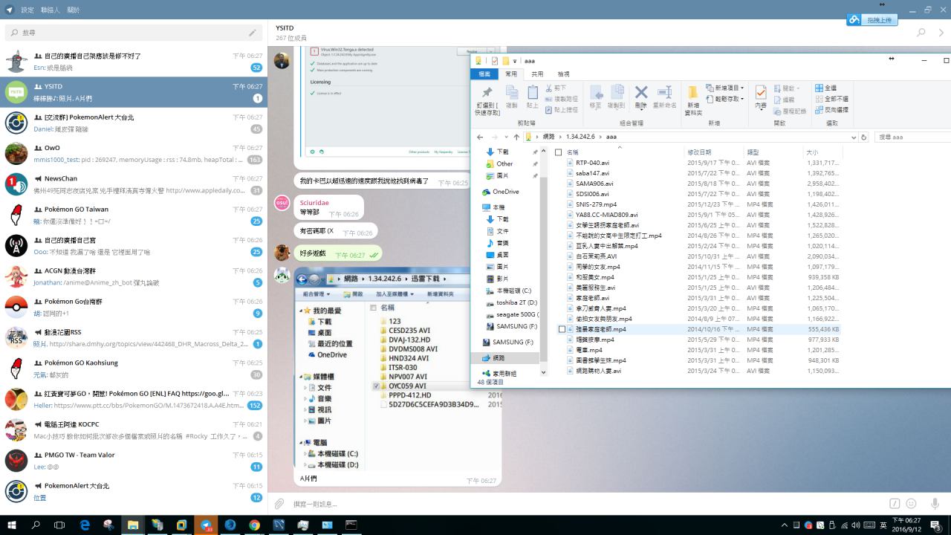Viewport: 951px width, 535px height.
Task: Click the pencil compose icon in search bar
Action: click(253, 33)
